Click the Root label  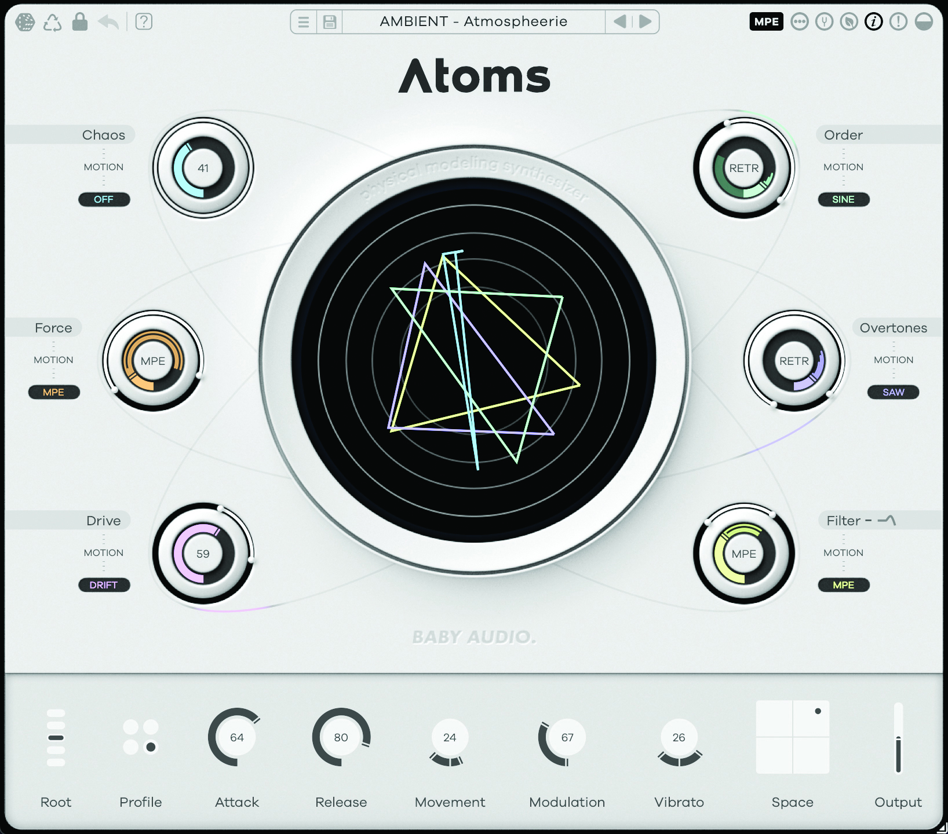(56, 802)
